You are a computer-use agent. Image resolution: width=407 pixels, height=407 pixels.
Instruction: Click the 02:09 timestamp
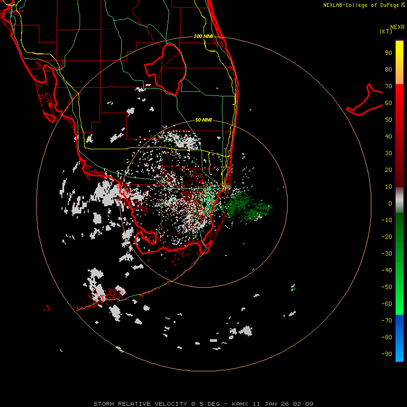[x=303, y=404]
